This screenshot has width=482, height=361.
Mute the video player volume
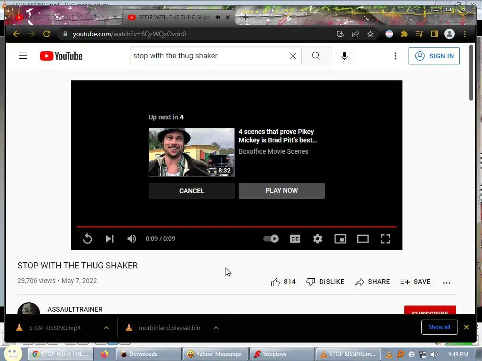(x=132, y=239)
